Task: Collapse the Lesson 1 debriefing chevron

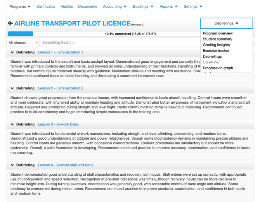Action: [x=12, y=52]
